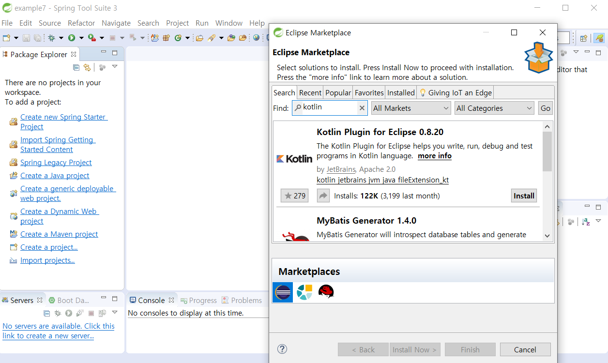Click Create a Maven project link
This screenshot has width=608, height=363.
59,234
